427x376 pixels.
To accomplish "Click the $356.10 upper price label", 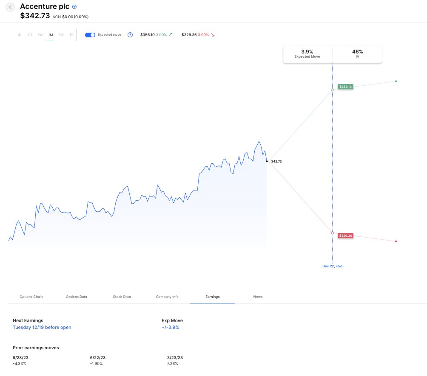I will (345, 87).
